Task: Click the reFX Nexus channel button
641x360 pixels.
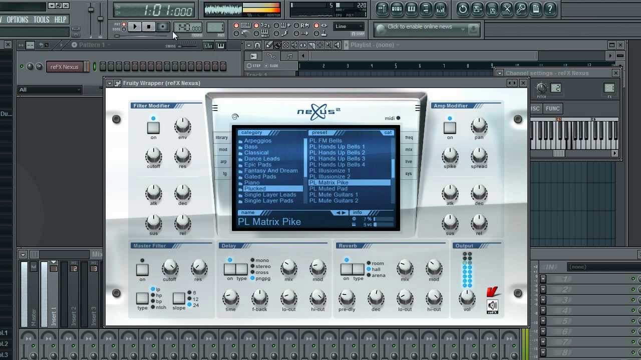Action: point(65,66)
